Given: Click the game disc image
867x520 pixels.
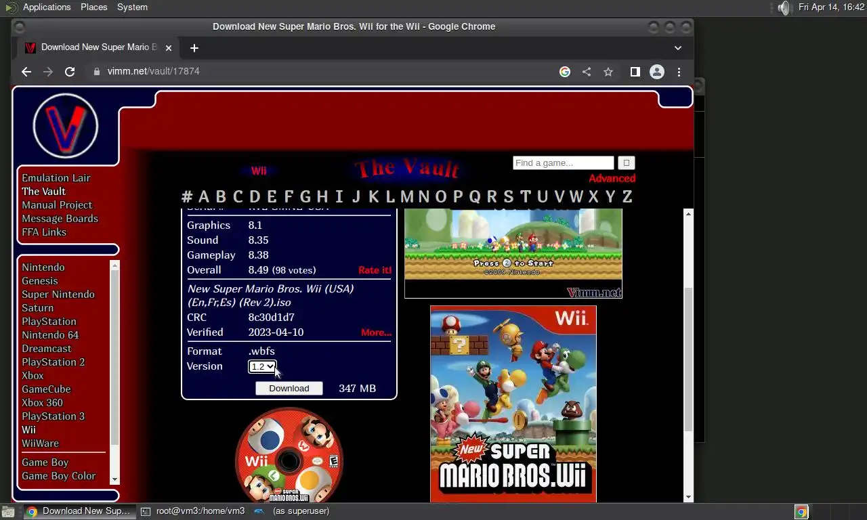Looking at the screenshot, I should 289,455.
